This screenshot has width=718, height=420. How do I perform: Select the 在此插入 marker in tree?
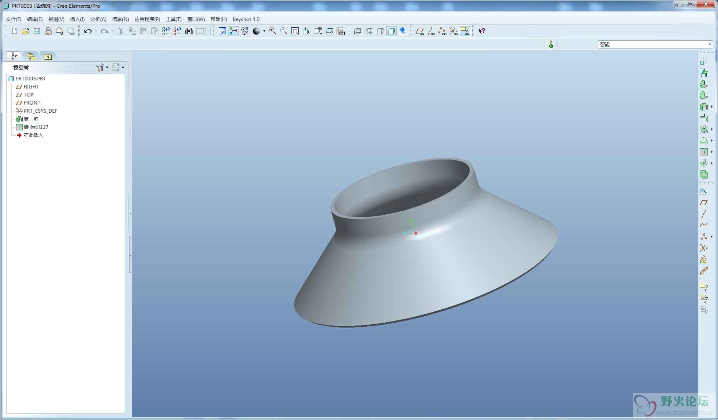point(29,135)
